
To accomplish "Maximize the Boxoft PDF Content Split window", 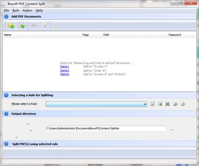I will click(181, 3).
